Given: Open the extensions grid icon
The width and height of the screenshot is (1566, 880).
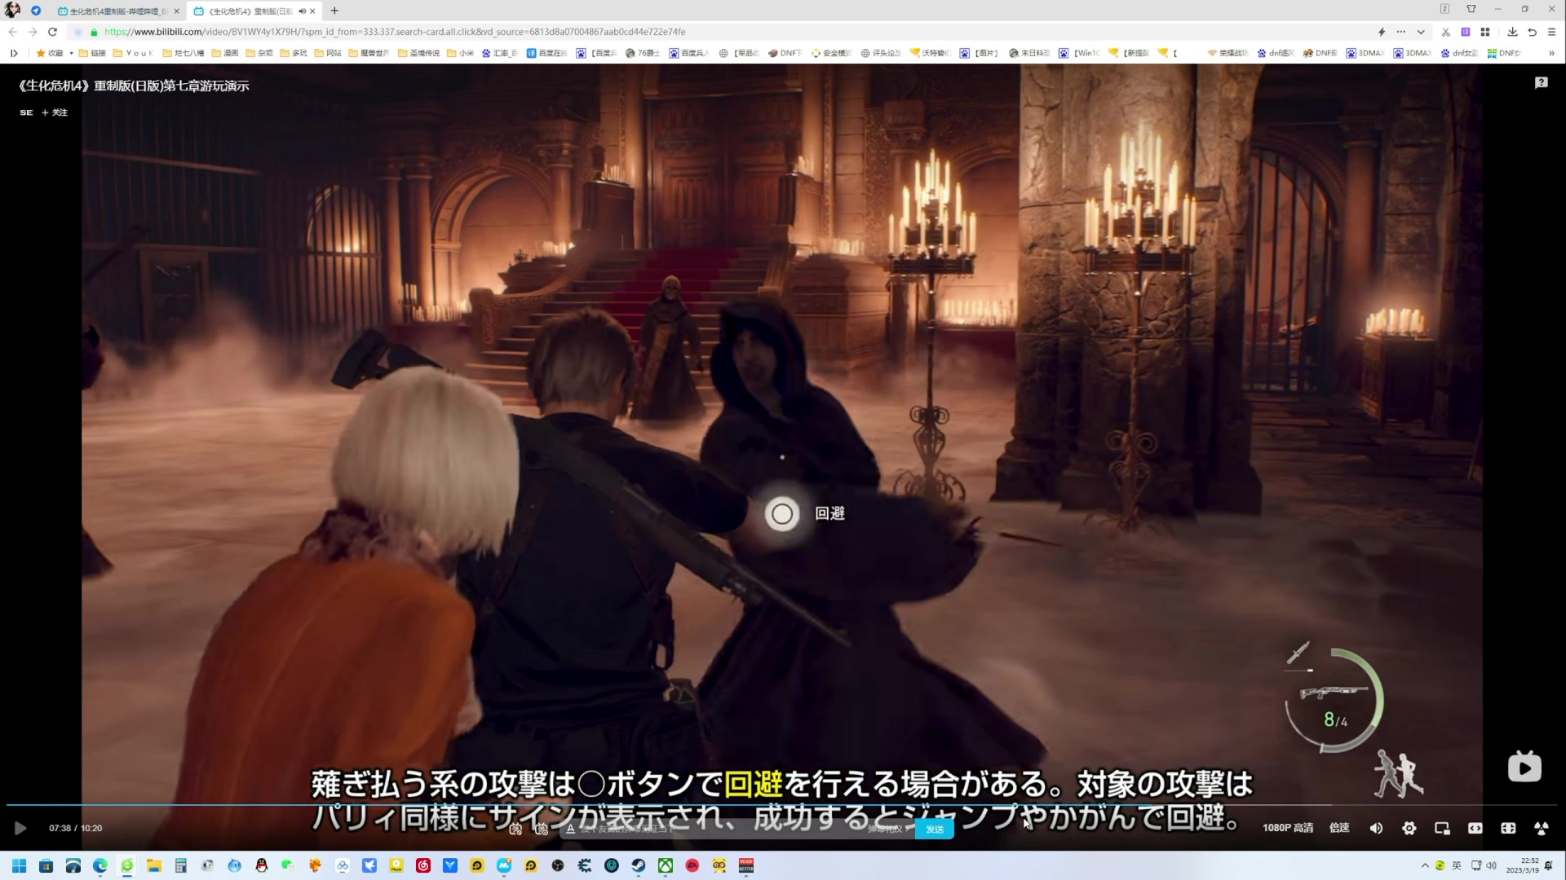Looking at the screenshot, I should (1485, 32).
